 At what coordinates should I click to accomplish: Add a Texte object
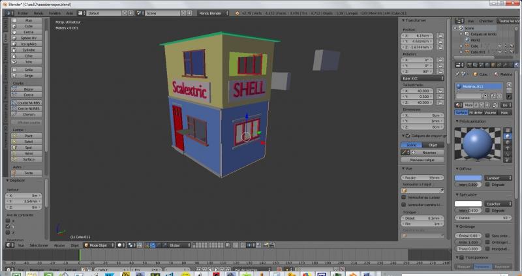coord(28,172)
